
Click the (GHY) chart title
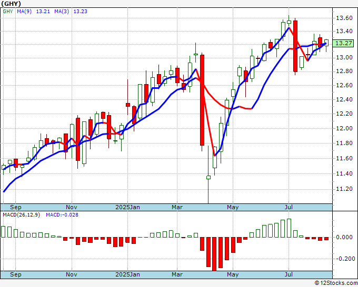(x=11, y=4)
